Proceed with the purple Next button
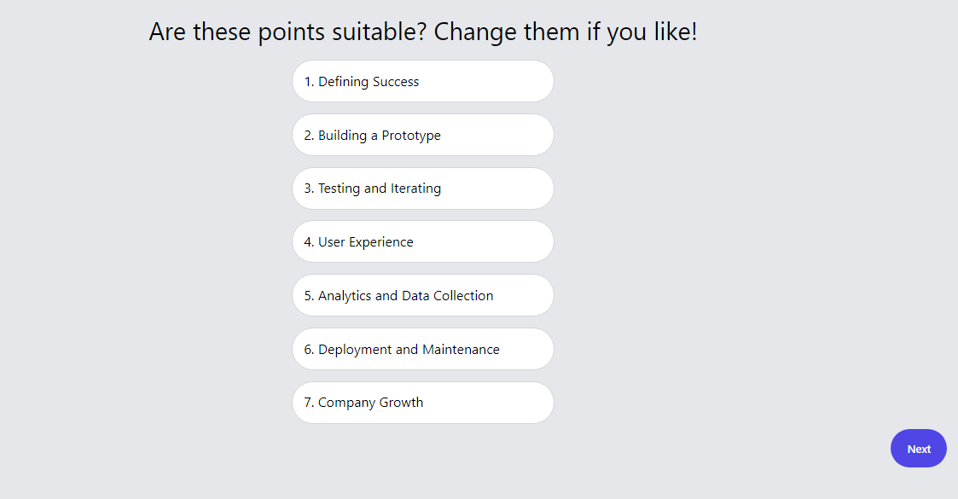This screenshot has width=958, height=499. click(x=918, y=449)
